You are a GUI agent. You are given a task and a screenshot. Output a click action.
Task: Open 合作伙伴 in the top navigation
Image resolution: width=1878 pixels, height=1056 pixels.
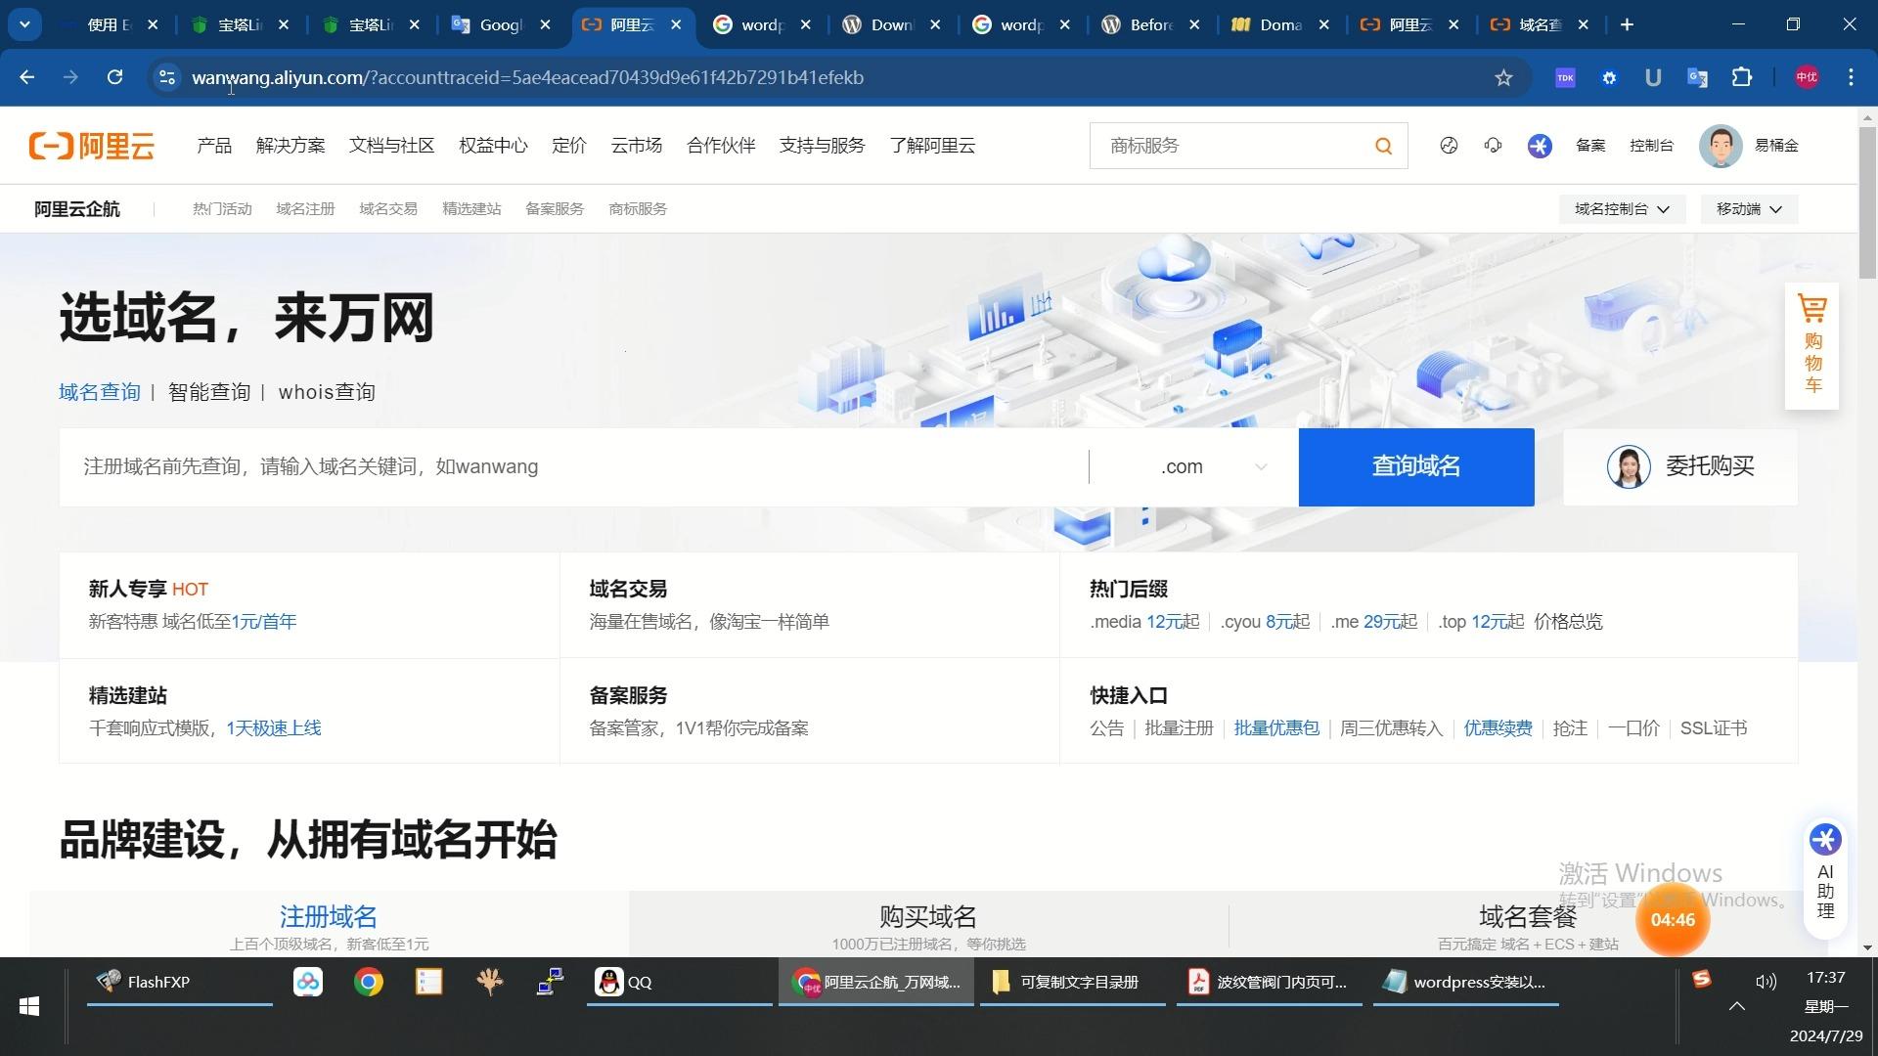click(721, 146)
